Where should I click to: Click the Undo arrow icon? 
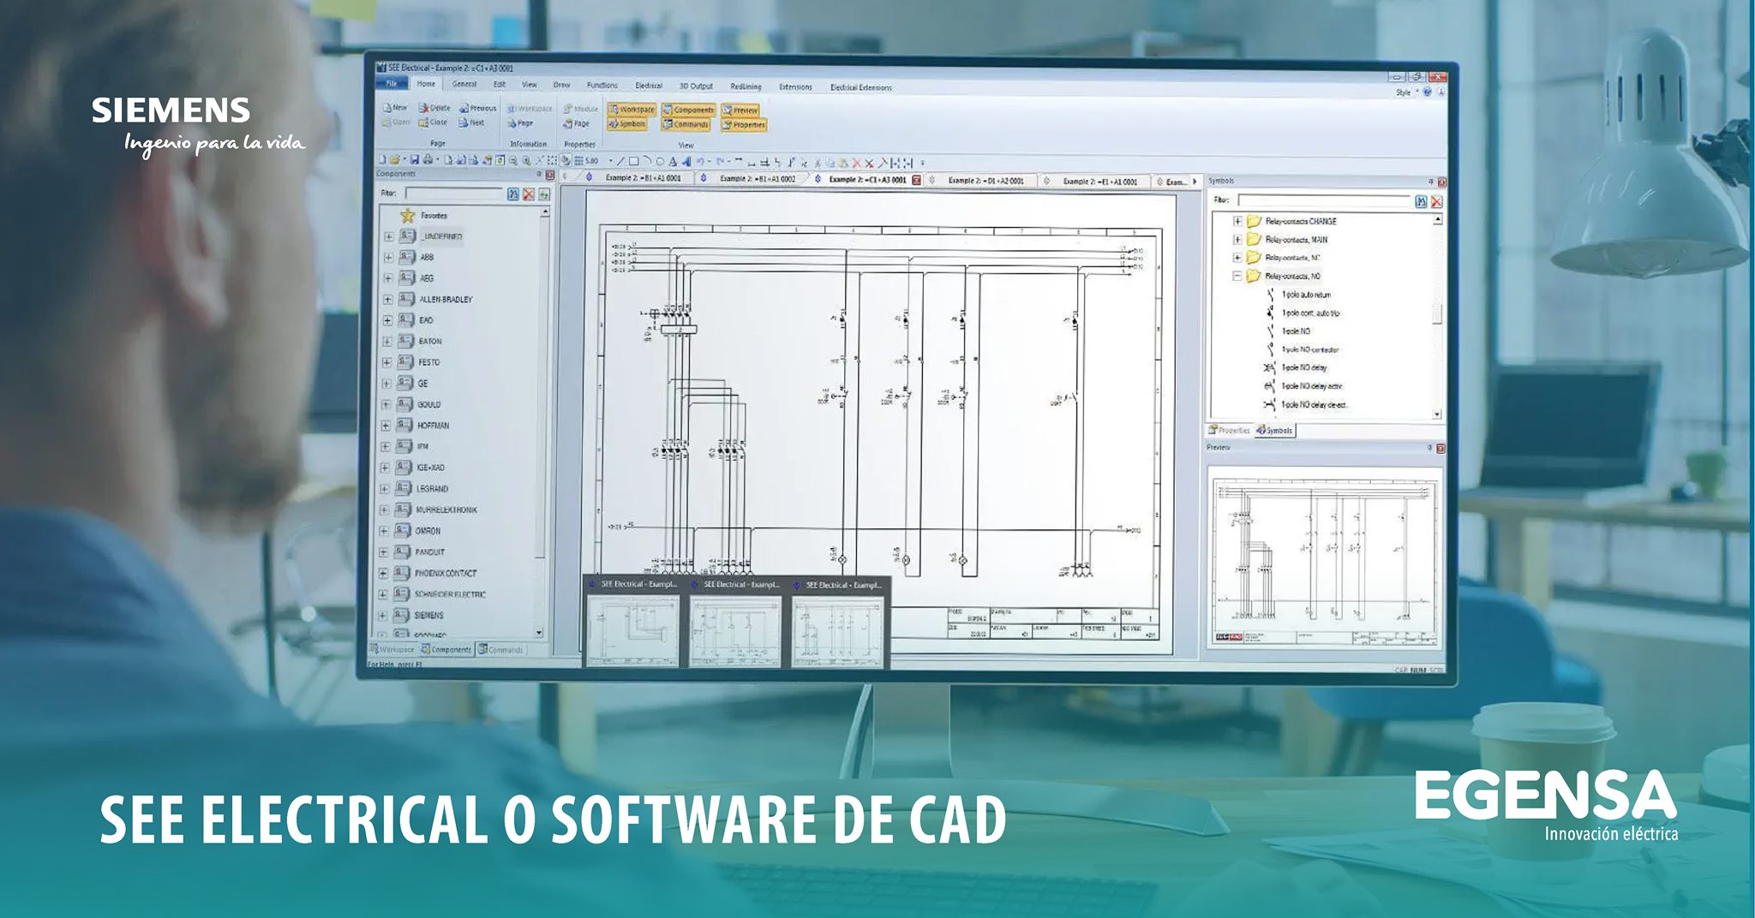coord(701,161)
